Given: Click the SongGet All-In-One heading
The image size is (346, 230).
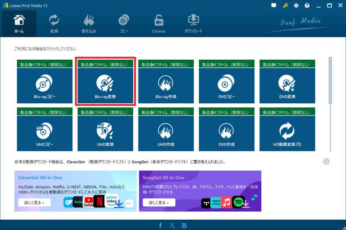Looking at the screenshot, I should [163, 178].
